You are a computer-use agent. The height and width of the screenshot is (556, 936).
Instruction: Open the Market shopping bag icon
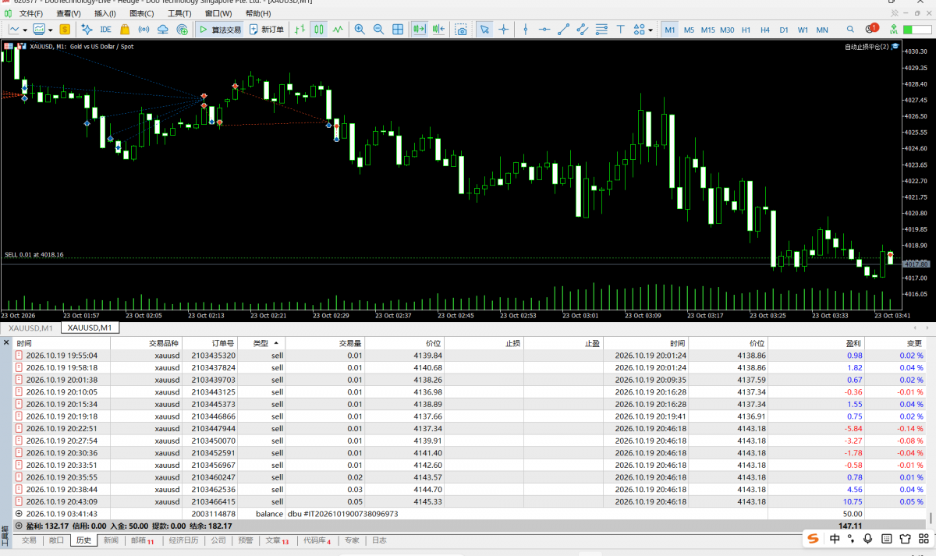point(125,30)
